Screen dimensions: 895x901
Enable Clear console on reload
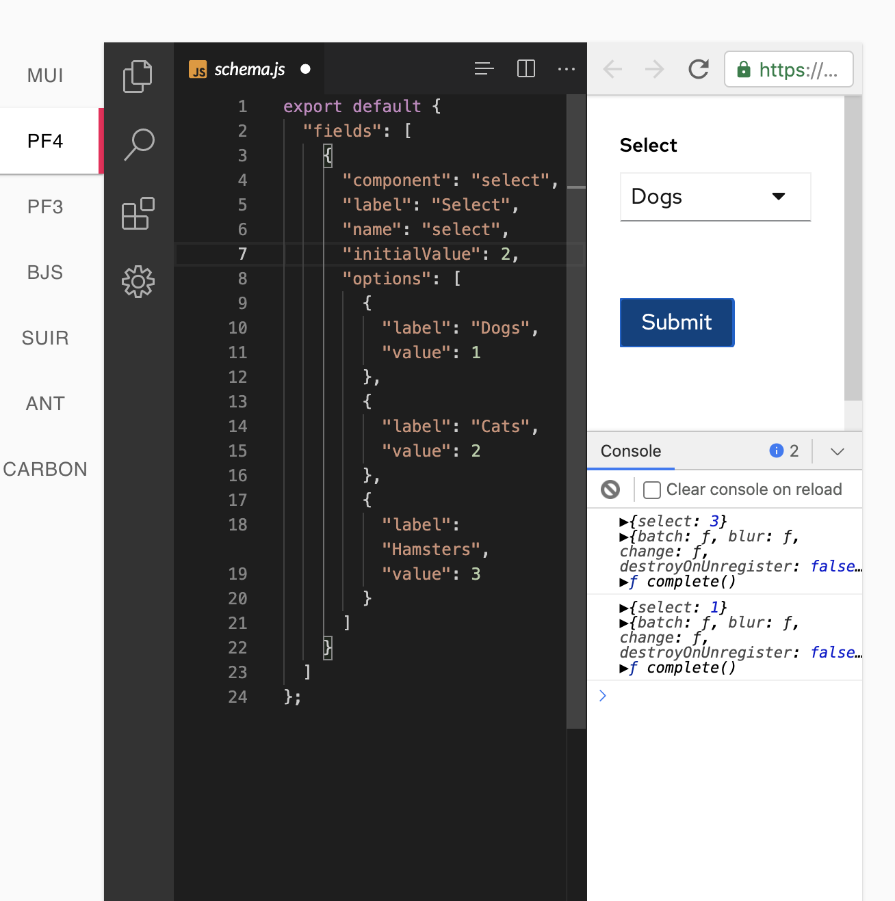tap(651, 489)
